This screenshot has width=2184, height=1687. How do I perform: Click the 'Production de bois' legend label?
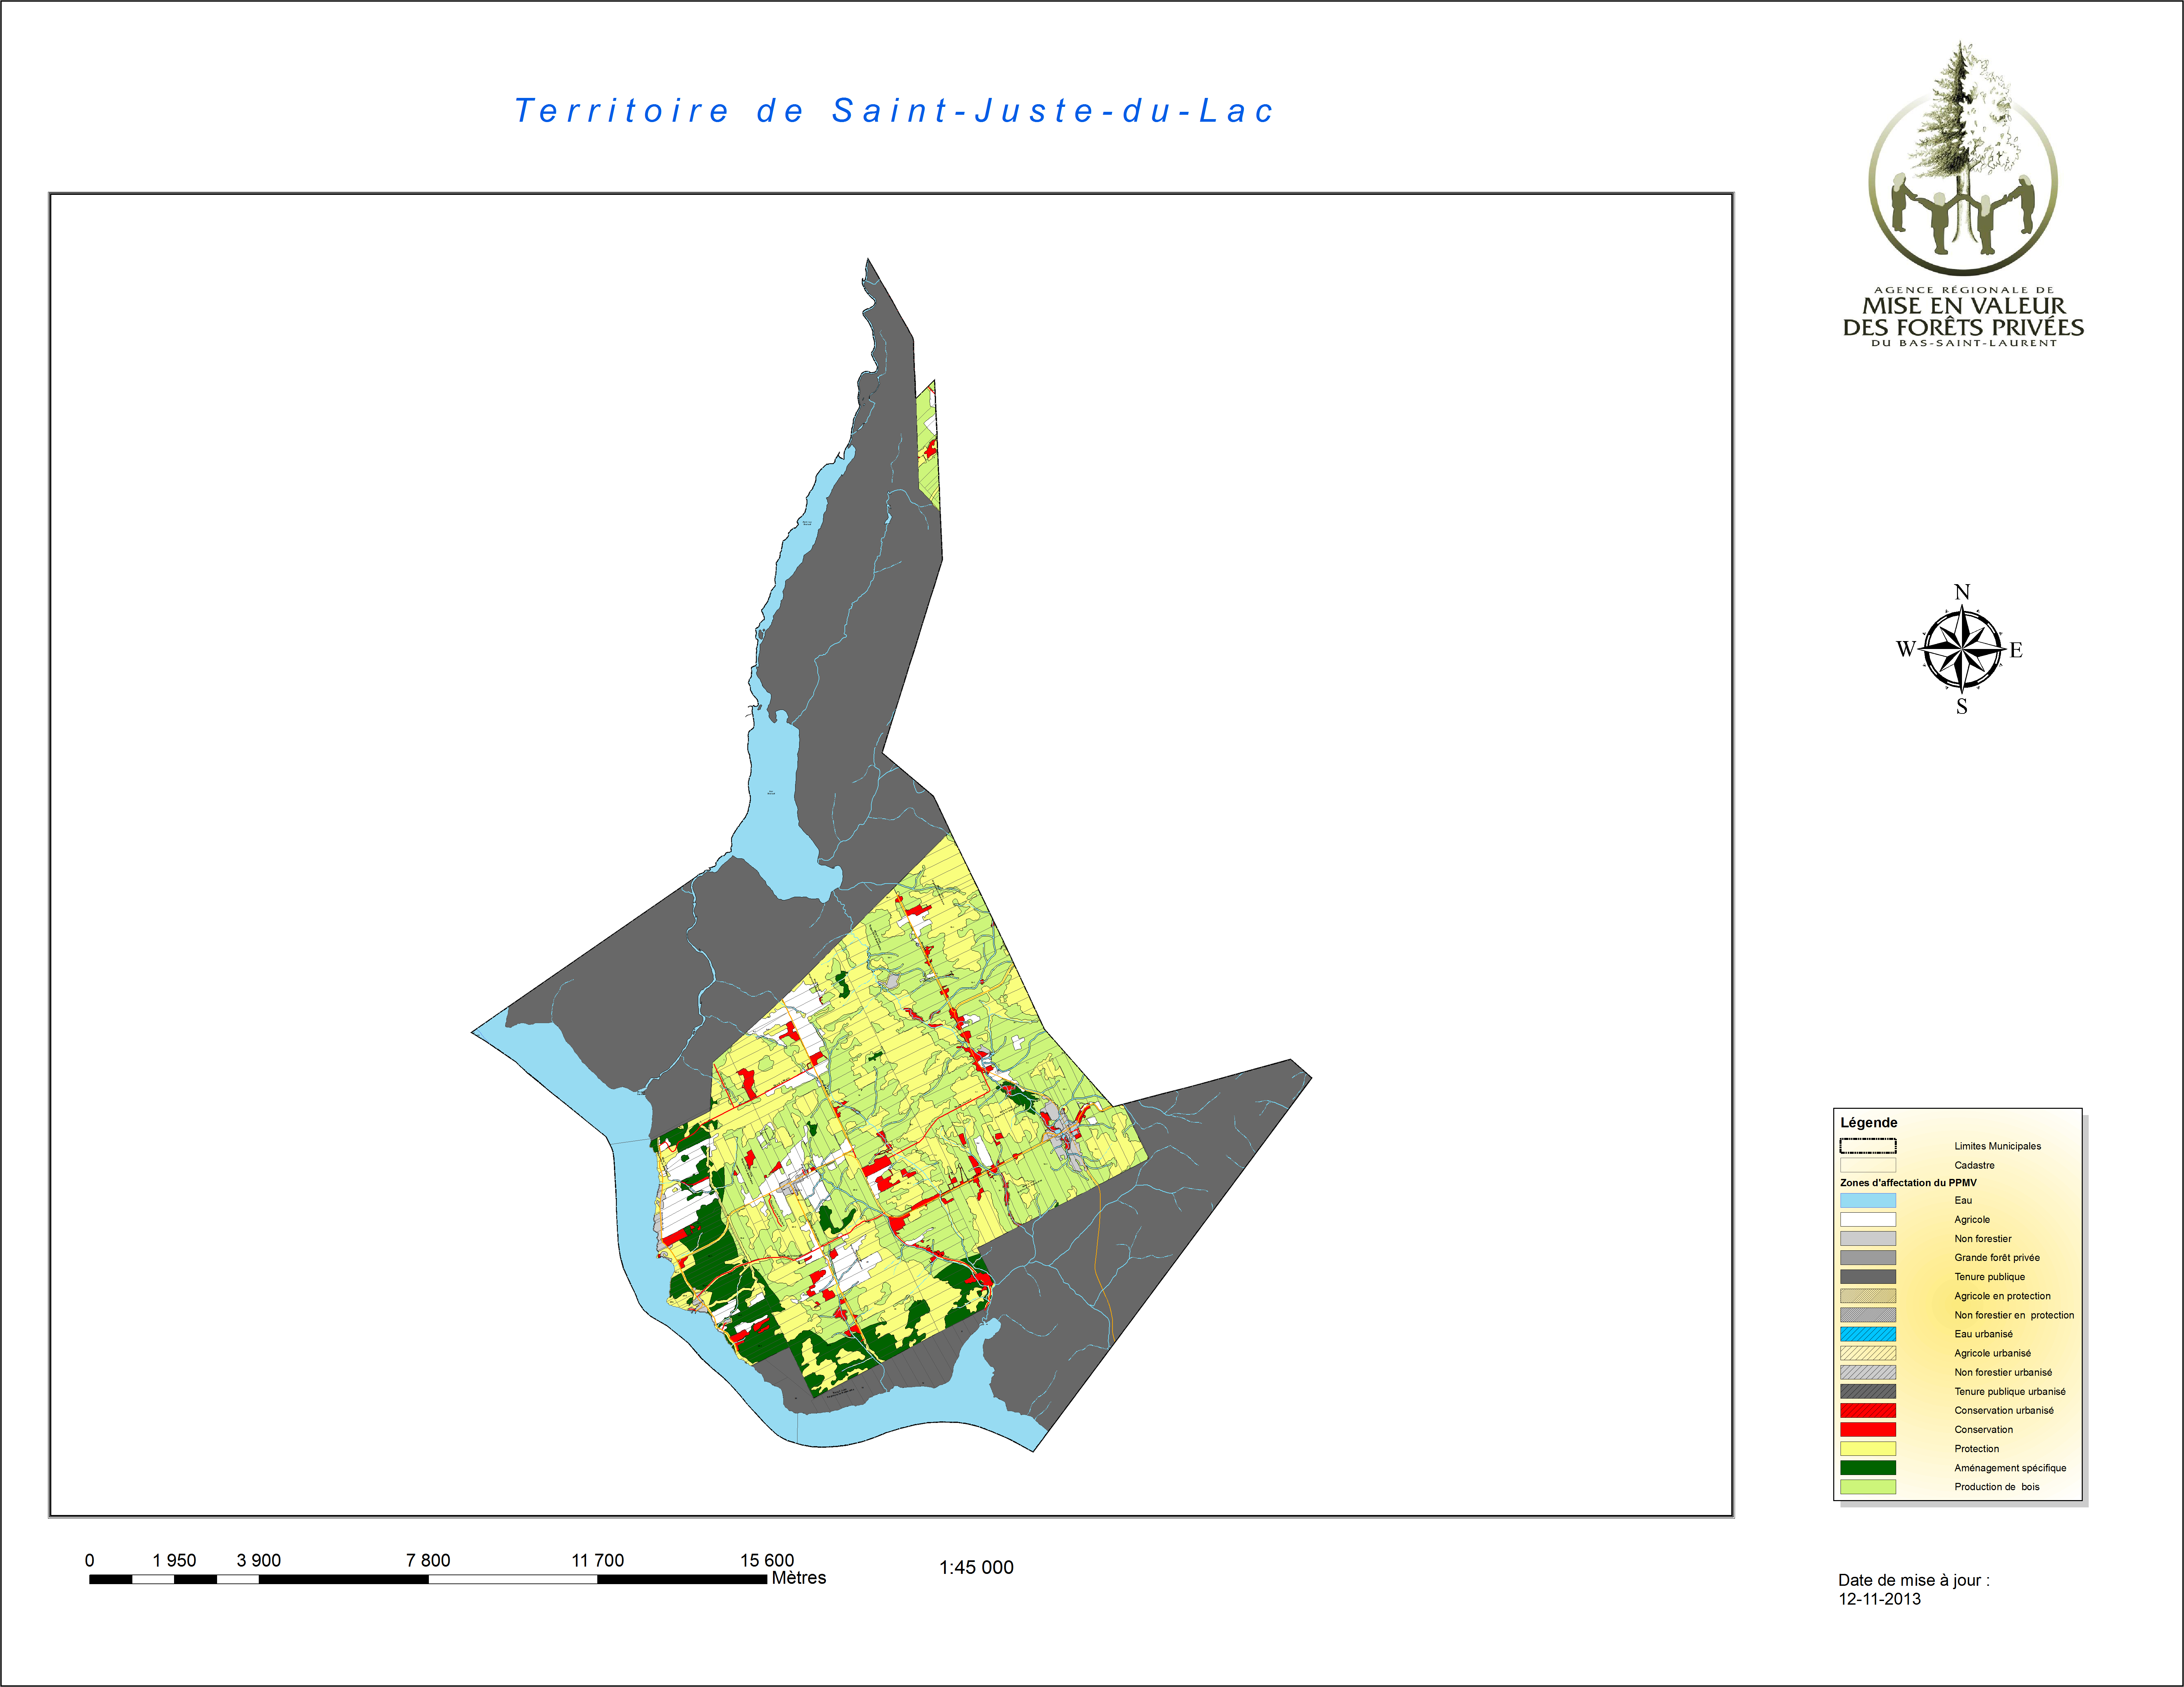coord(1997,1487)
